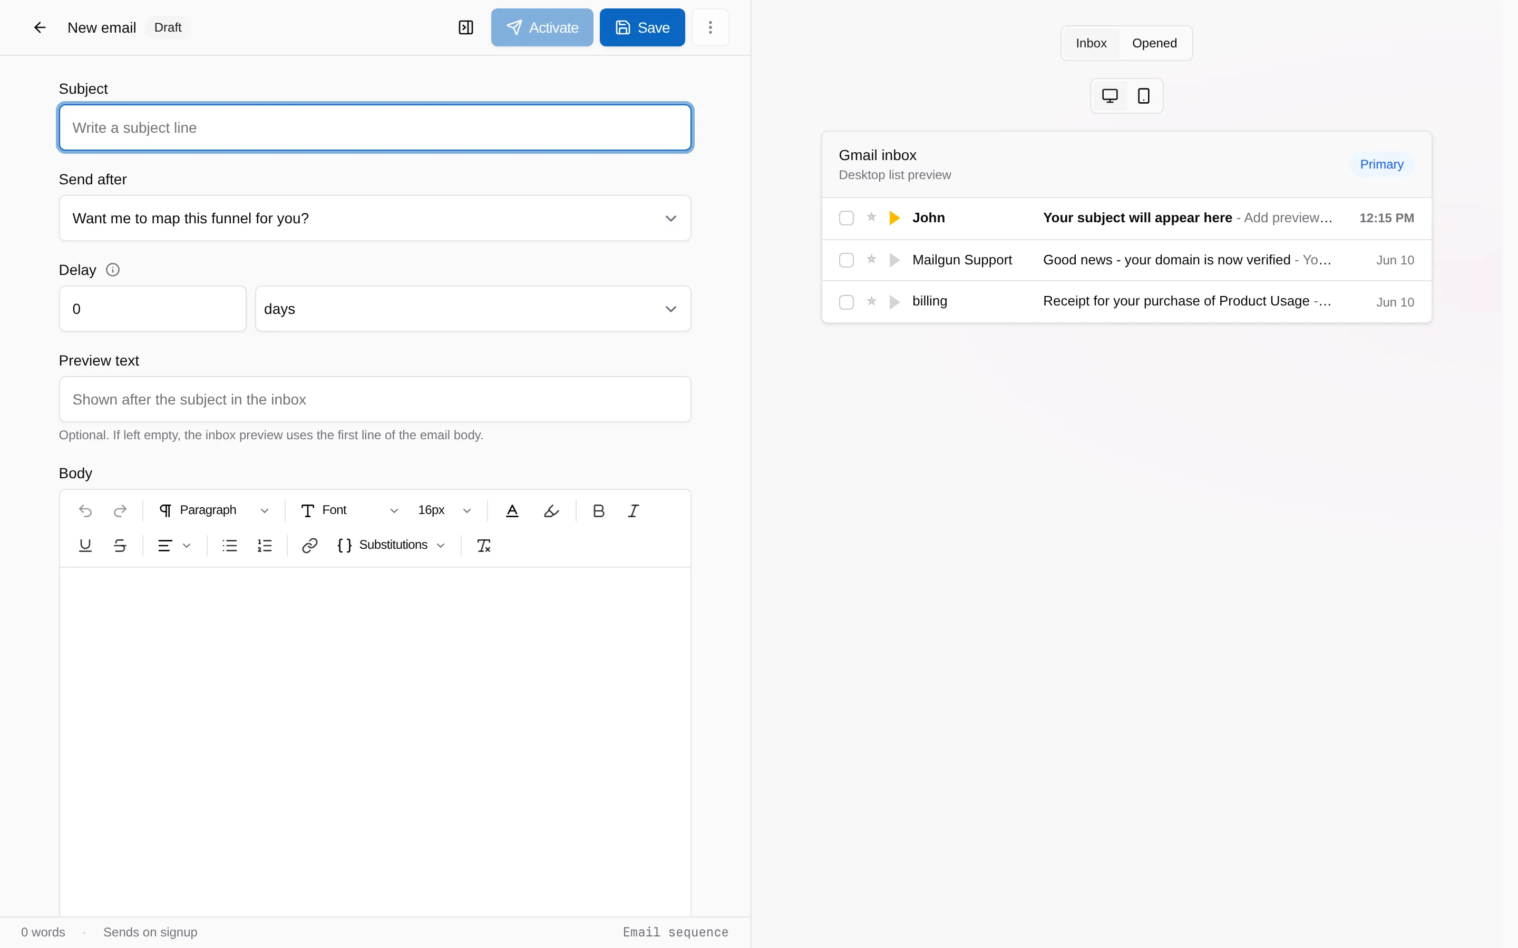Viewport: 1518px width, 948px height.
Task: Open the text alignment dropdown
Action: coord(174,546)
